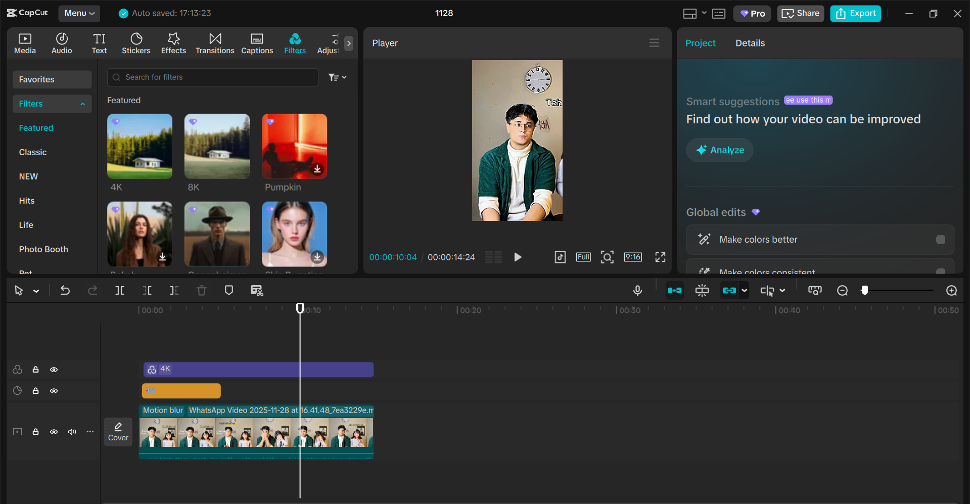Image resolution: width=970 pixels, height=504 pixels.
Task: Open the Menu dropdown
Action: tap(79, 13)
